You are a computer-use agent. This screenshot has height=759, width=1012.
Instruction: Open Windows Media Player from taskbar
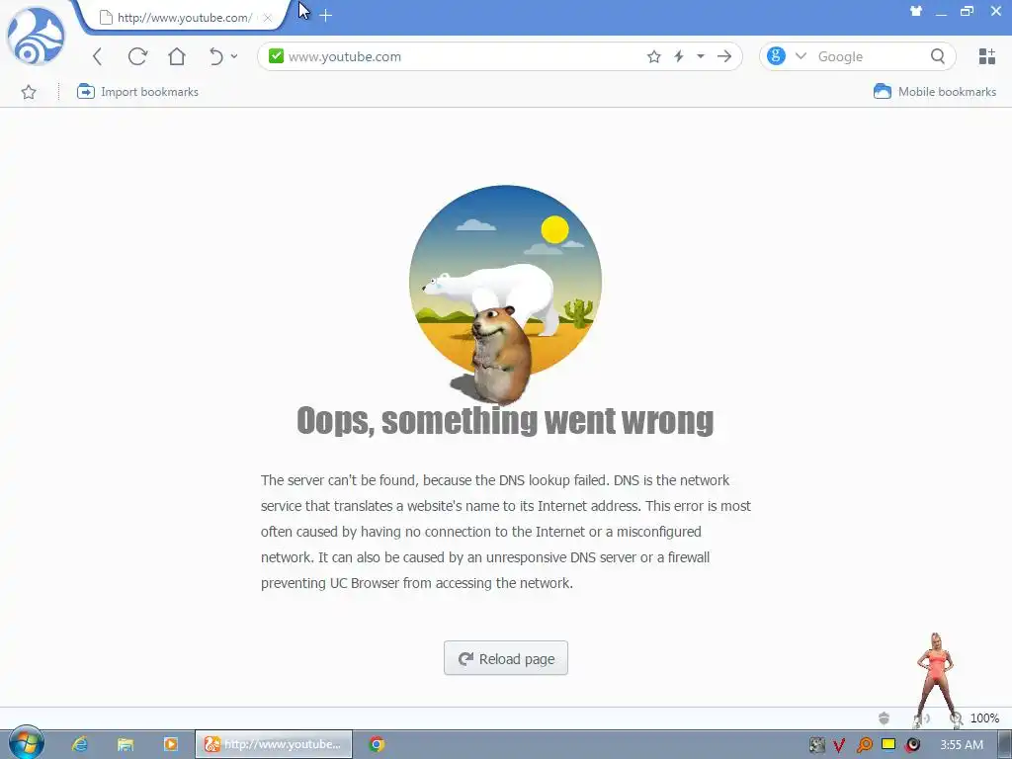point(170,744)
